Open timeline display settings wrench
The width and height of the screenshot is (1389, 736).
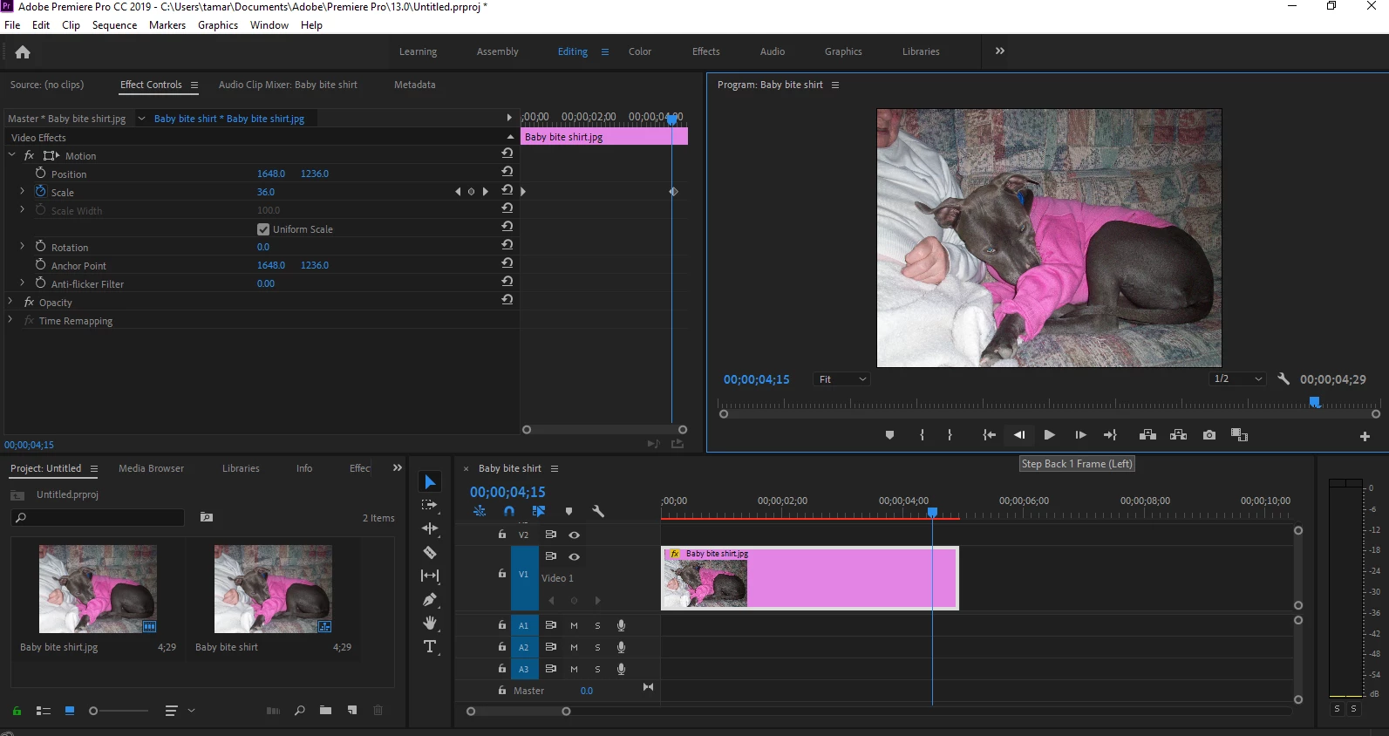[x=598, y=512]
